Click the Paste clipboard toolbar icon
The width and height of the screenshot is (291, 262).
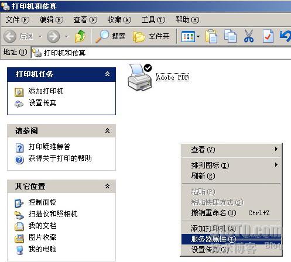(x=211, y=36)
